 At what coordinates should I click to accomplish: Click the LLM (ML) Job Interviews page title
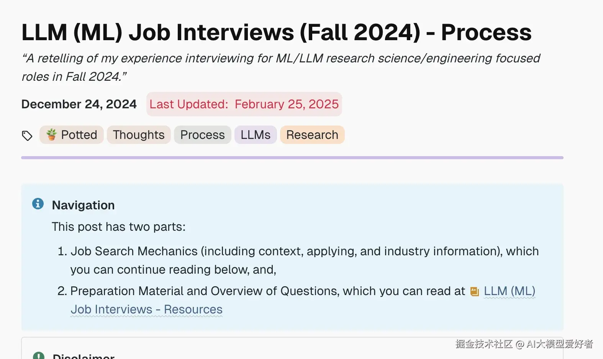coord(276,32)
